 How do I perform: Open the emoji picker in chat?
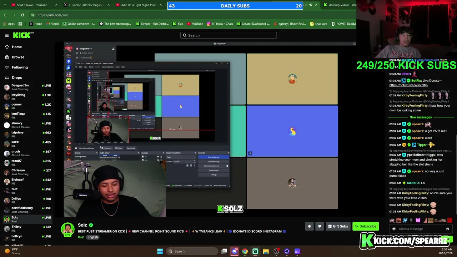coord(448,229)
